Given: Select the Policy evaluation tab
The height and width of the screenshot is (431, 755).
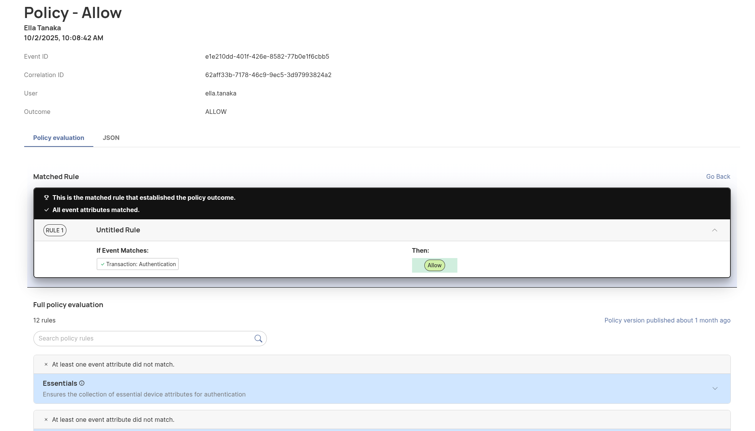Looking at the screenshot, I should click(x=58, y=138).
